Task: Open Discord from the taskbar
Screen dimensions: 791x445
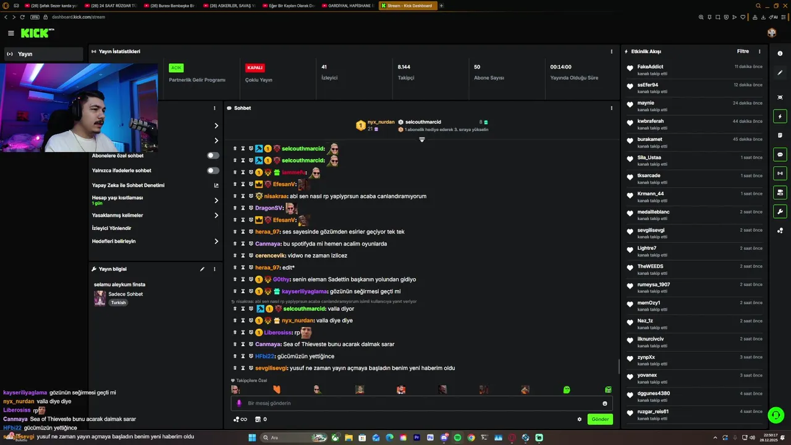Action: tap(444, 438)
